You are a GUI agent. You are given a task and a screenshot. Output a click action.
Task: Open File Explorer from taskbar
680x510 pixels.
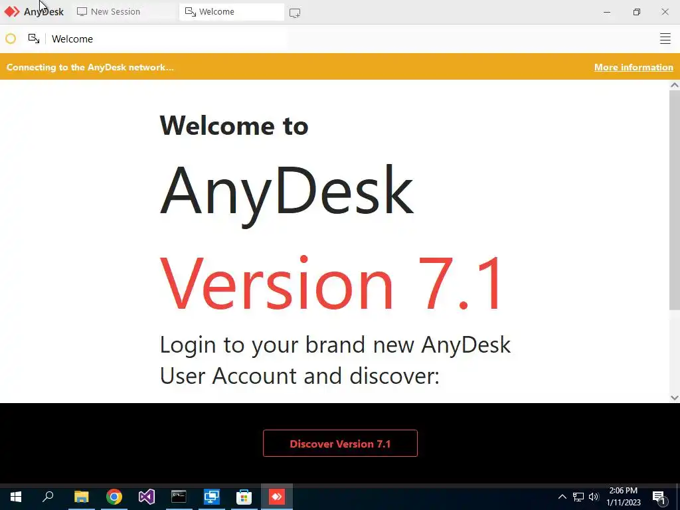click(x=81, y=497)
